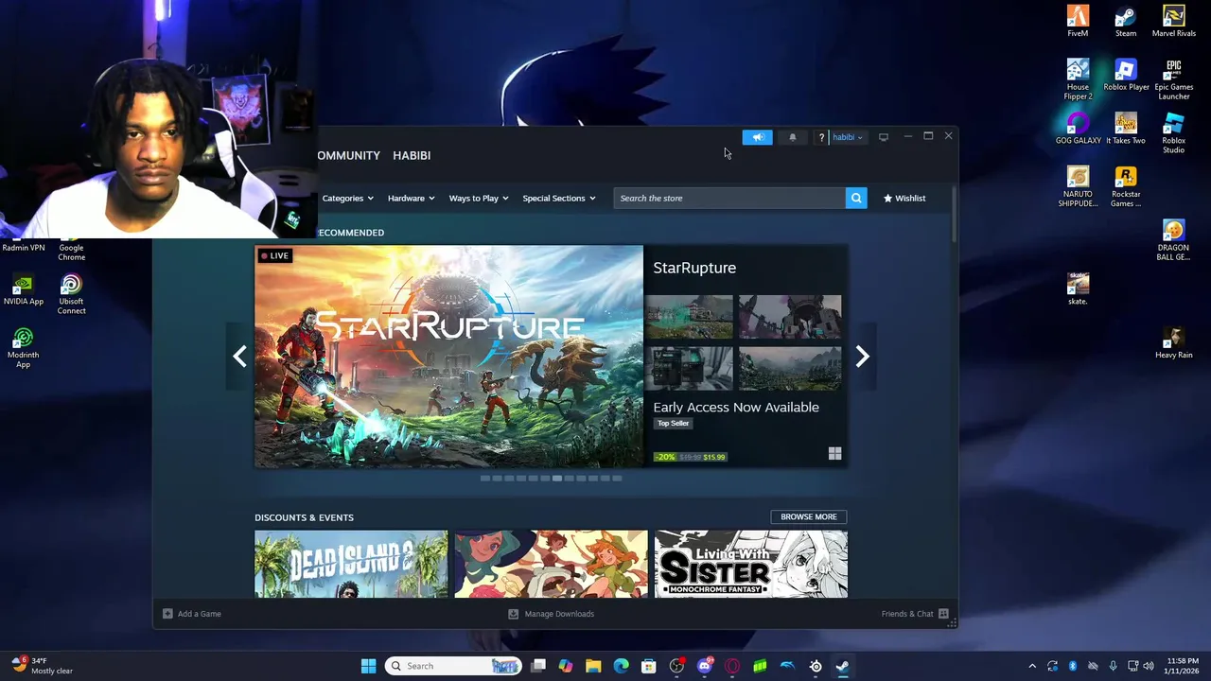Viewport: 1211px width, 681px height.
Task: Open Microsoft Edge from the taskbar
Action: tap(621, 666)
